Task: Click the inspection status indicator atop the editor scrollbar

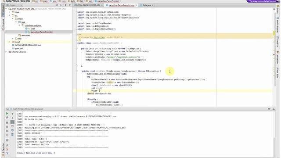Action: (274, 9)
